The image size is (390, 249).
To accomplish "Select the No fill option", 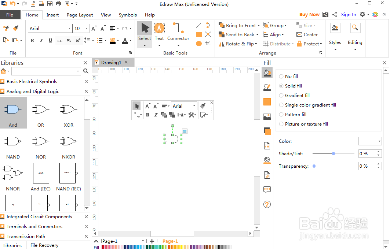I will coord(288,76).
